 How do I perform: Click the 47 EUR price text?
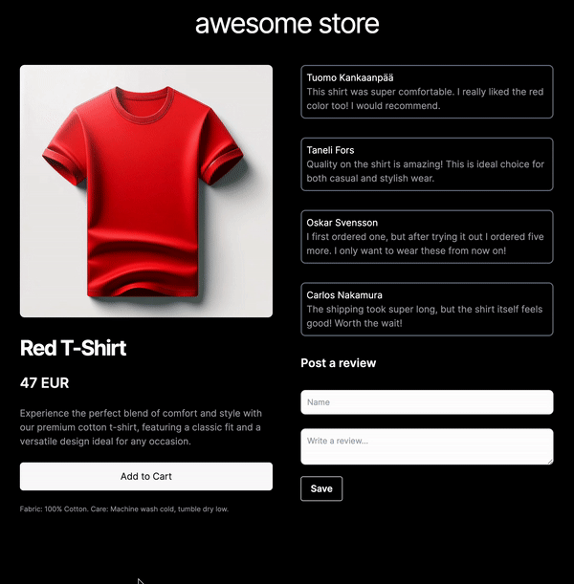(x=44, y=383)
